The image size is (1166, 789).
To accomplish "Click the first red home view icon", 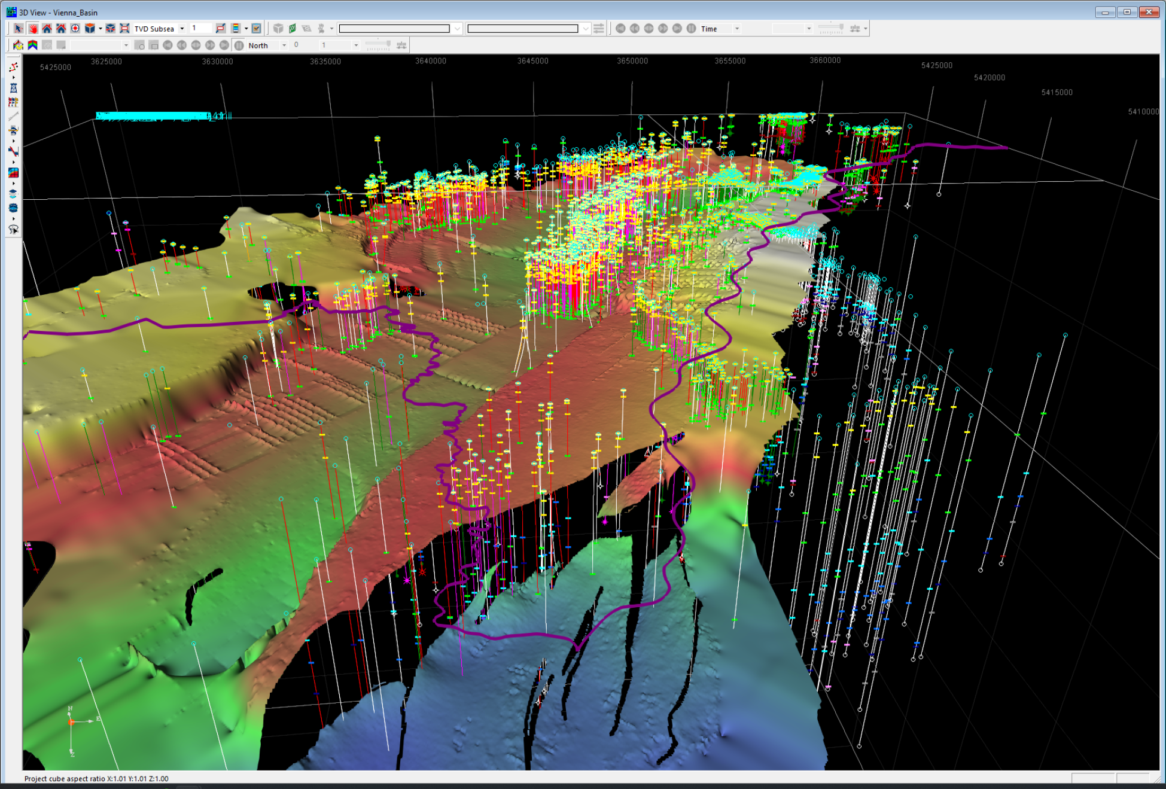I will coord(47,28).
